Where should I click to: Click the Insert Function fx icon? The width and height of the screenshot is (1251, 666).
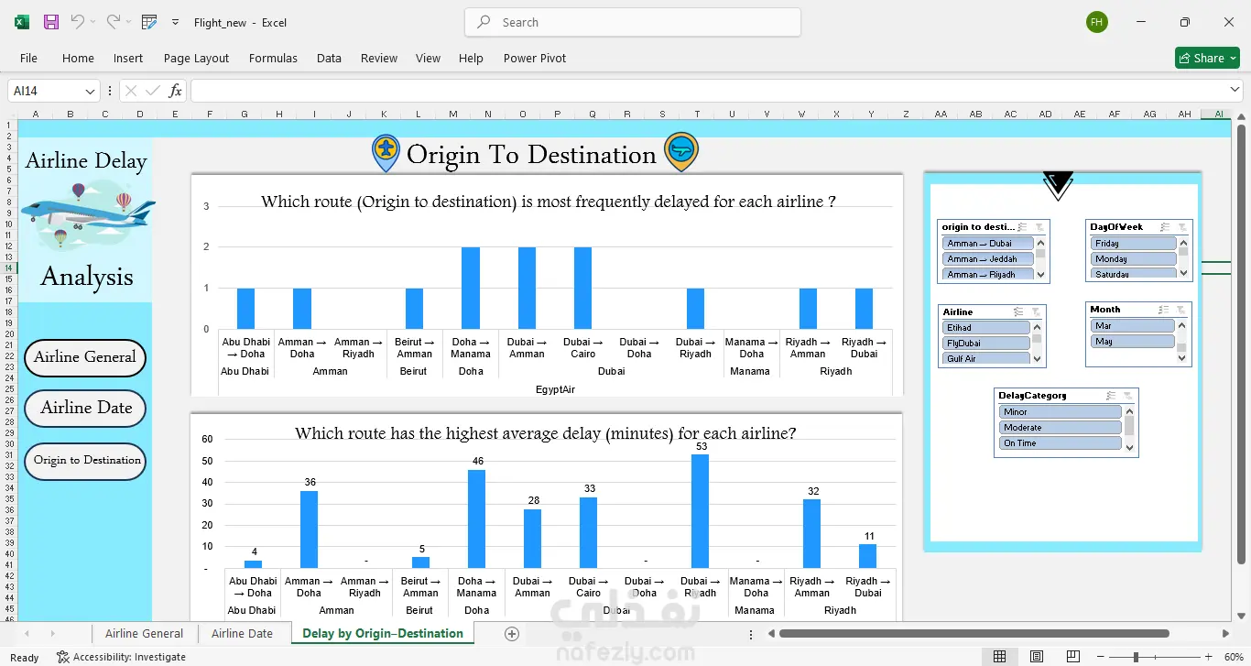175,91
